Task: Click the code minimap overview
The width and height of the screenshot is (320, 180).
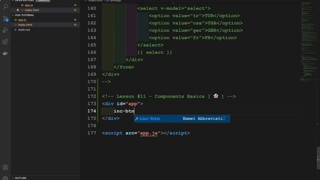Action: [309, 42]
